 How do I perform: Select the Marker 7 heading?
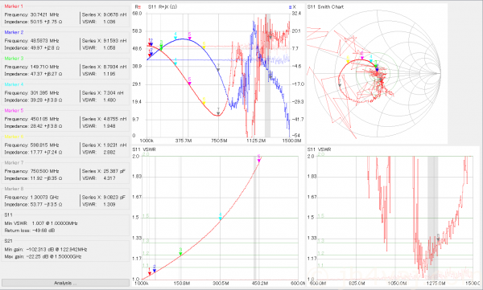[x=14, y=163]
